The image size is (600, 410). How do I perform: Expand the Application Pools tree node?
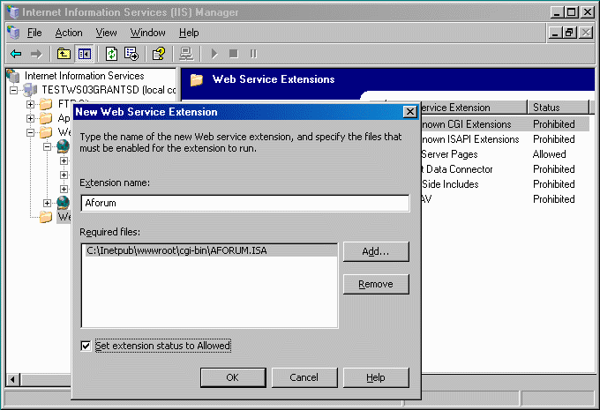(30, 118)
